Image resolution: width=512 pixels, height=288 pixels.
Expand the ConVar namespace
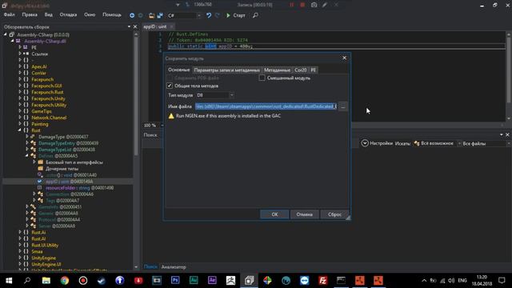coord(19,73)
